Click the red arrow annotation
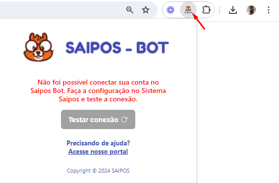This screenshot has height=183, width=279. coord(199,22)
